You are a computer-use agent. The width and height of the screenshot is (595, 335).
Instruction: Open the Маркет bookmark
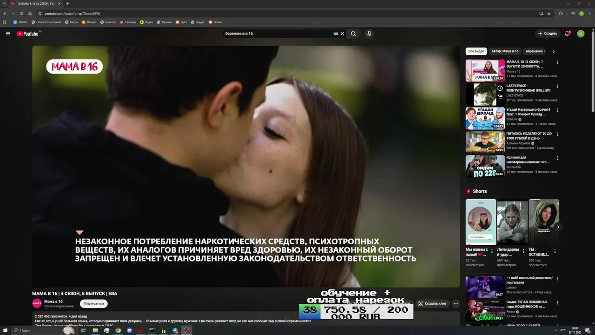click(89, 22)
